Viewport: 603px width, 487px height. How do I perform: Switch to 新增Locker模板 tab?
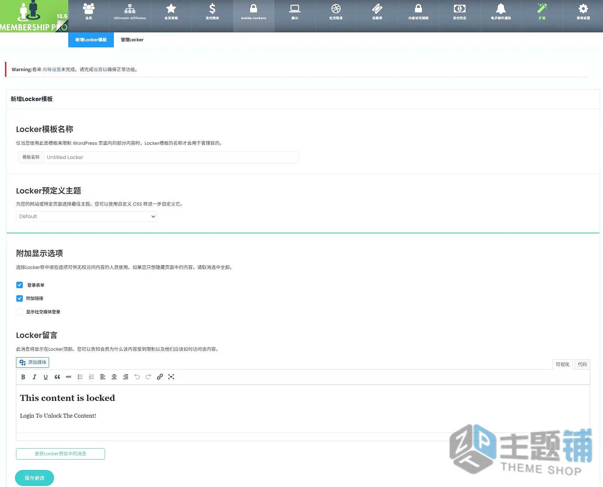point(91,40)
